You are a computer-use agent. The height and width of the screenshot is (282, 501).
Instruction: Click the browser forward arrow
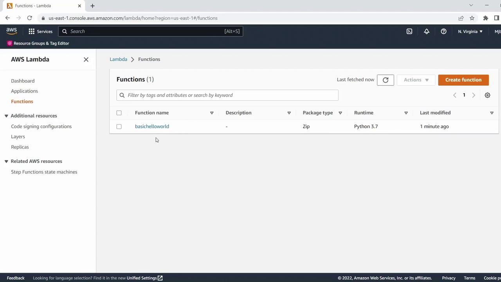(x=18, y=18)
